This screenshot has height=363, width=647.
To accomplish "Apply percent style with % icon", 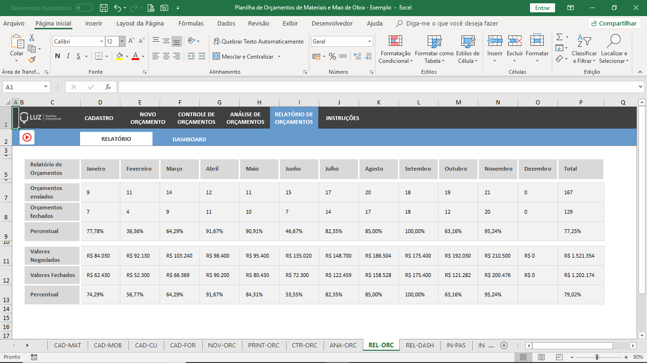I will [x=332, y=56].
